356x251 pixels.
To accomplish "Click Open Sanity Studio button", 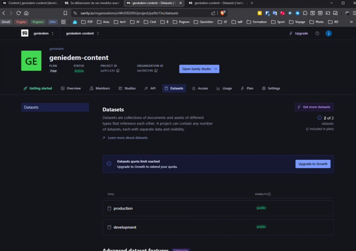I will point(199,69).
